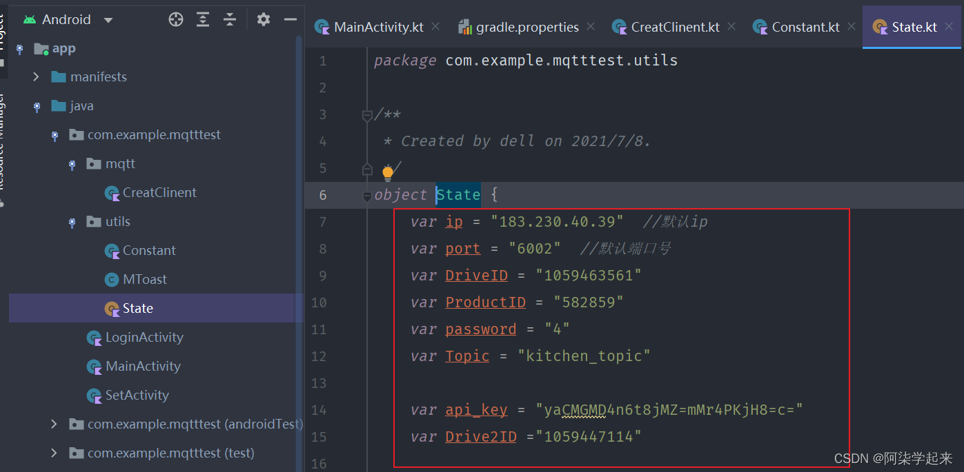Screen dimensions: 964x472
Task: Click the ip variable name
Action: pyautogui.click(x=454, y=222)
